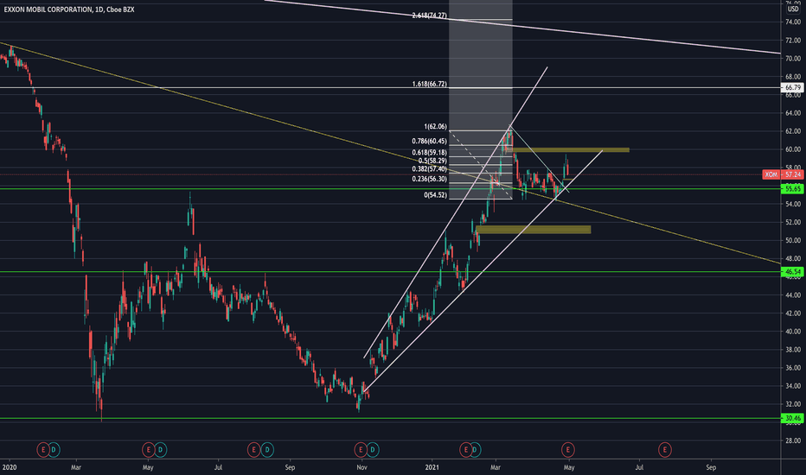Select the Fibonacci 1.618(66.72) level label

[429, 84]
